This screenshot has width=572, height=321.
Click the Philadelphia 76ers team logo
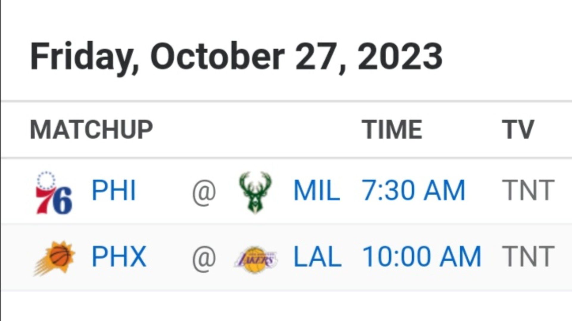click(x=54, y=192)
